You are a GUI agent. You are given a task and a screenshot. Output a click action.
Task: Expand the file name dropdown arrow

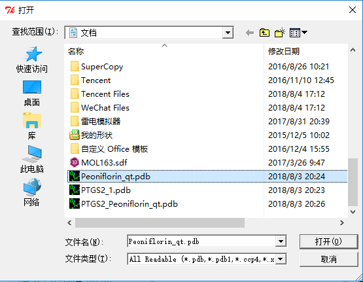coord(281,241)
